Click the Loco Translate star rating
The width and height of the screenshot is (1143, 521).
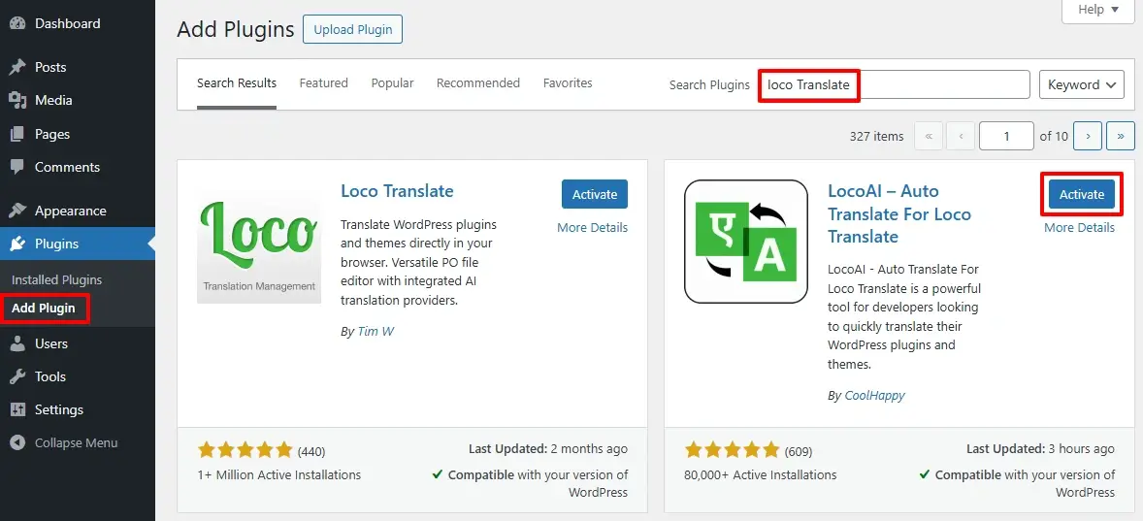[x=245, y=450]
